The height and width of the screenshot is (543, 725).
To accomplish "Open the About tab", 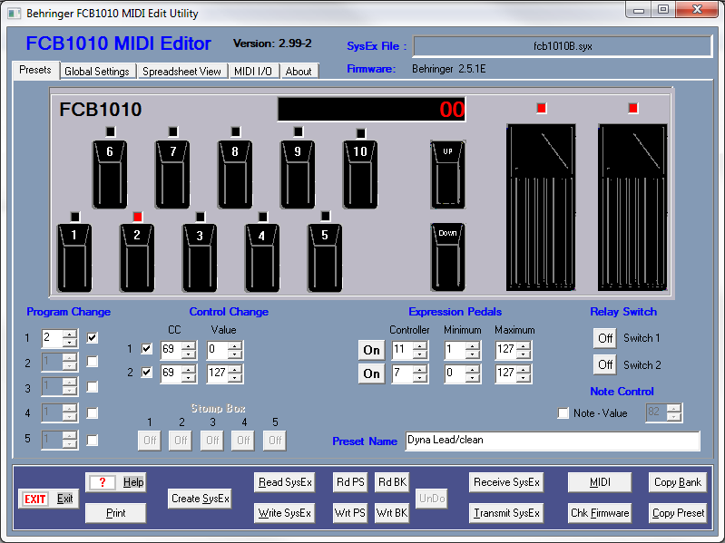I will click(299, 72).
